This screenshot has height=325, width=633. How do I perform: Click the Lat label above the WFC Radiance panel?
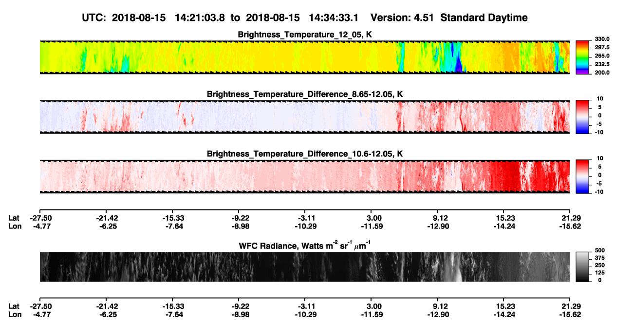click(14, 218)
